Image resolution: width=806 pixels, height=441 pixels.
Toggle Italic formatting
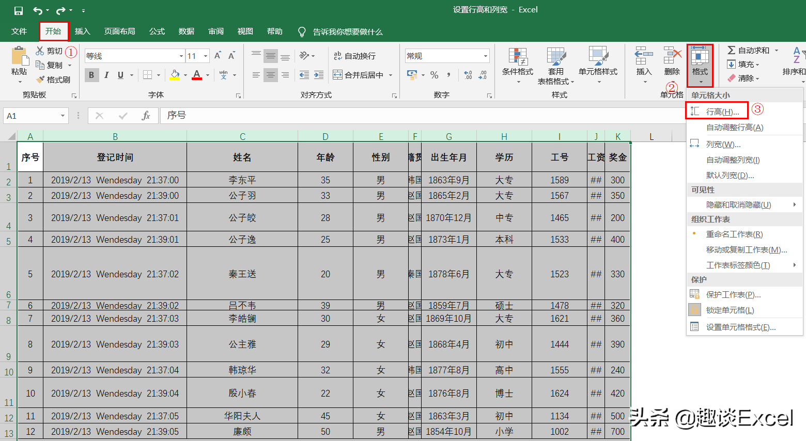[106, 75]
